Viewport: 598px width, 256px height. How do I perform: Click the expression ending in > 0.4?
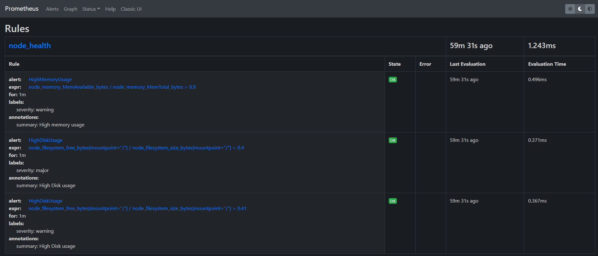pyautogui.click(x=136, y=148)
